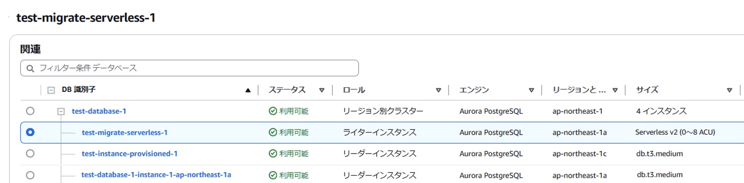Focus the フィルター条件 データベース filter field
Viewport: 744px width, 183px height.
[x=189, y=68]
